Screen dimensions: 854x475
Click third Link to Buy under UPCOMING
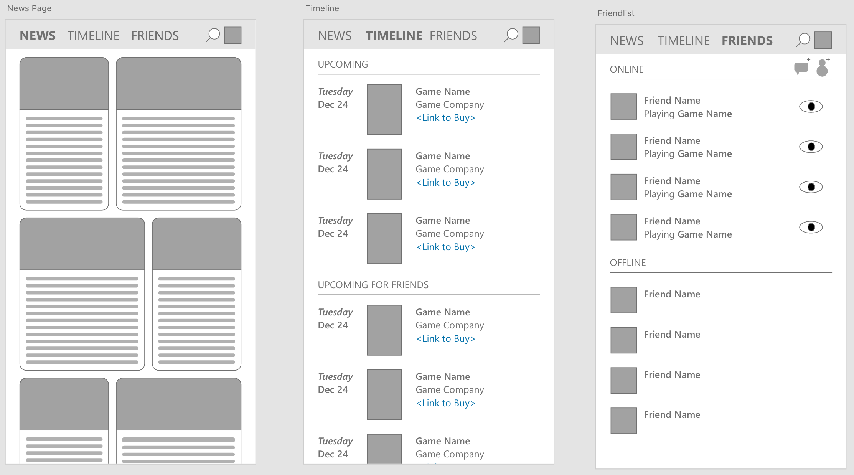(445, 247)
